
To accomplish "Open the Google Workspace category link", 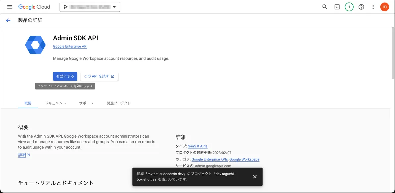I will (244, 159).
